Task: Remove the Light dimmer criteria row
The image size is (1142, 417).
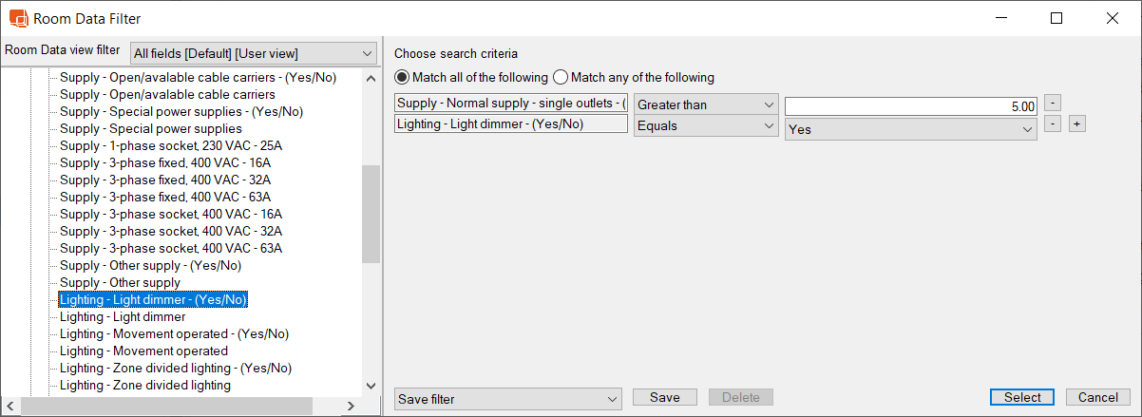Action: [x=1052, y=123]
